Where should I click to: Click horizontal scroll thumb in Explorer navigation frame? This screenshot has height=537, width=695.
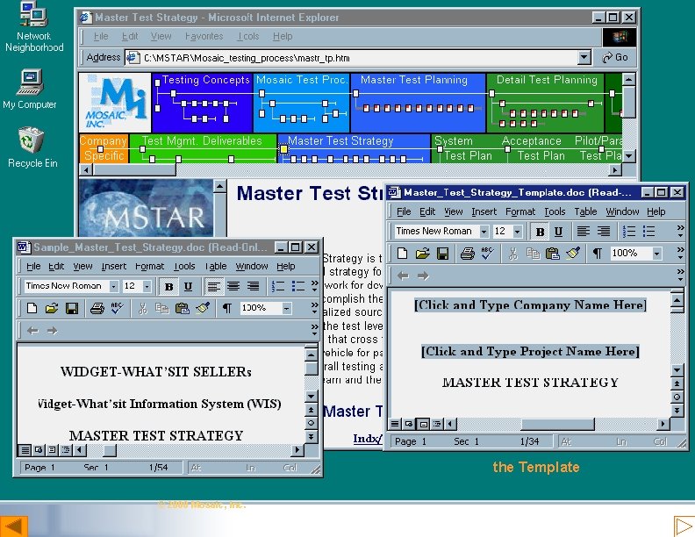point(134,169)
